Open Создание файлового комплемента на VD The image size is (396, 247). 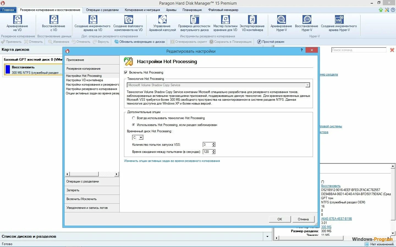click(128, 23)
